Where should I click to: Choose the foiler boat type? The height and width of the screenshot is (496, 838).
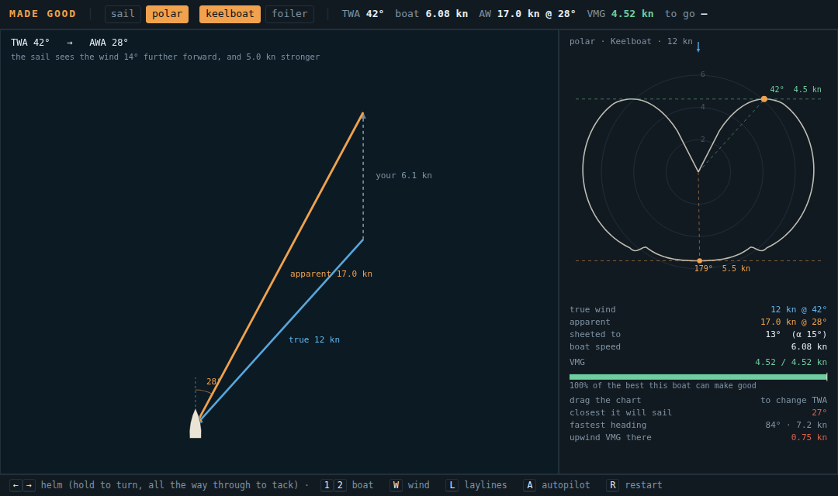pos(289,14)
